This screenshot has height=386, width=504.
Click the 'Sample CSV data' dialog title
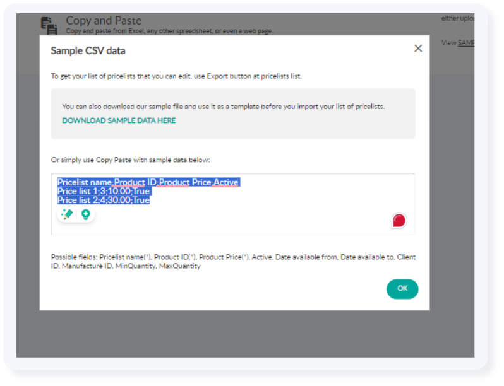[88, 51]
